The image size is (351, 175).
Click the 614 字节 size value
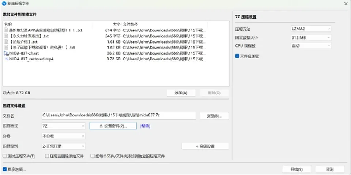(113, 30)
